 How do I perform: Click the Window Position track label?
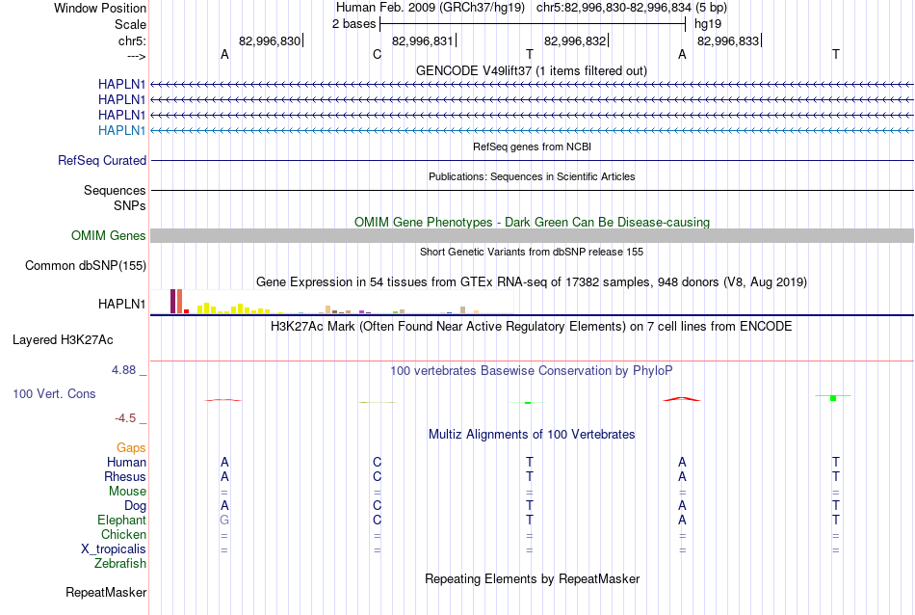click(x=100, y=8)
